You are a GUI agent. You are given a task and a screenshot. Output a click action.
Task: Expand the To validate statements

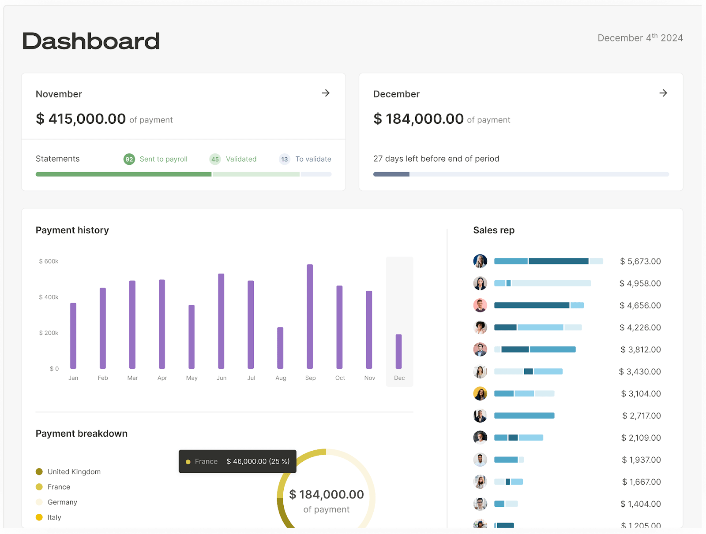tap(304, 159)
